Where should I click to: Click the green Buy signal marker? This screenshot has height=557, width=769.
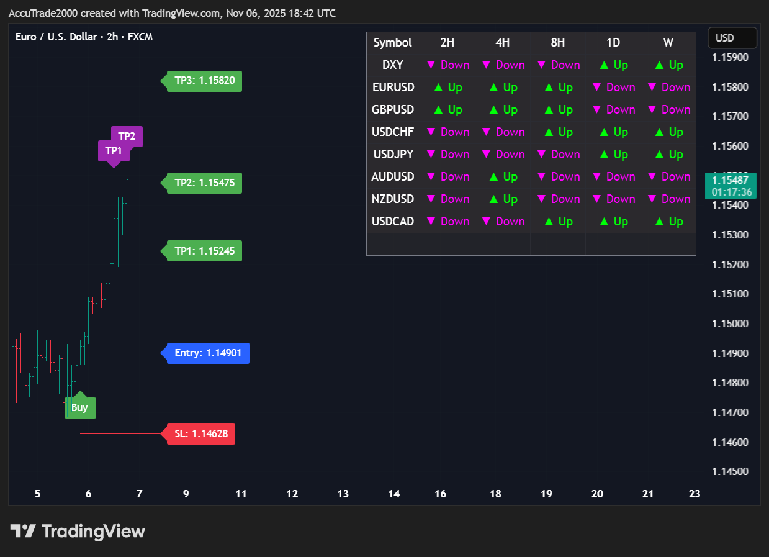pyautogui.click(x=80, y=407)
